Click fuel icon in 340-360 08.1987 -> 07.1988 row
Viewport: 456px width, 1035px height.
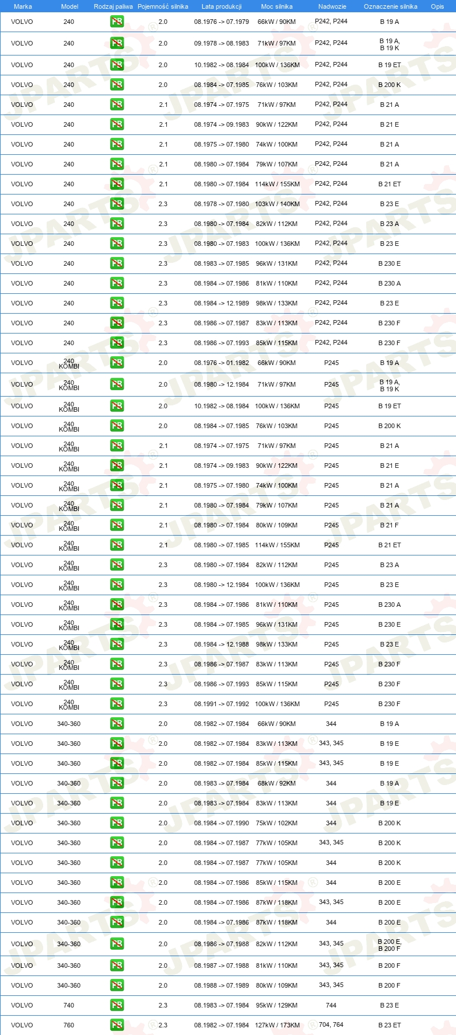117,965
